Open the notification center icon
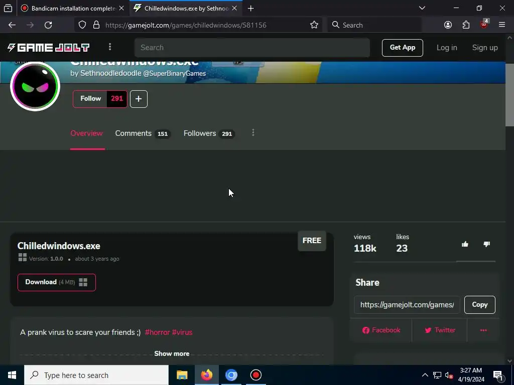The image size is (514, 385). pyautogui.click(x=498, y=375)
